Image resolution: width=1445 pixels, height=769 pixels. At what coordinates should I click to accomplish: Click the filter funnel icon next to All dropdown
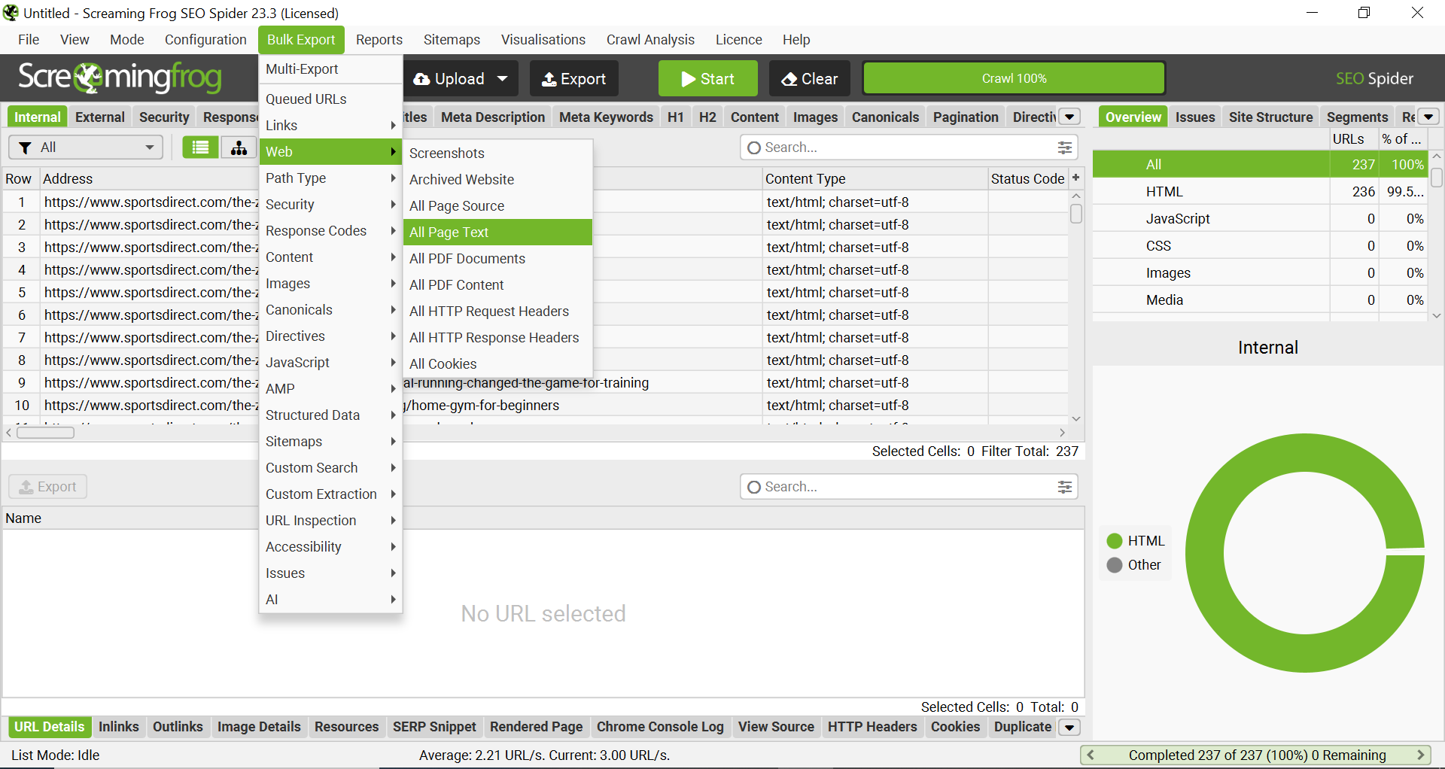click(x=25, y=147)
